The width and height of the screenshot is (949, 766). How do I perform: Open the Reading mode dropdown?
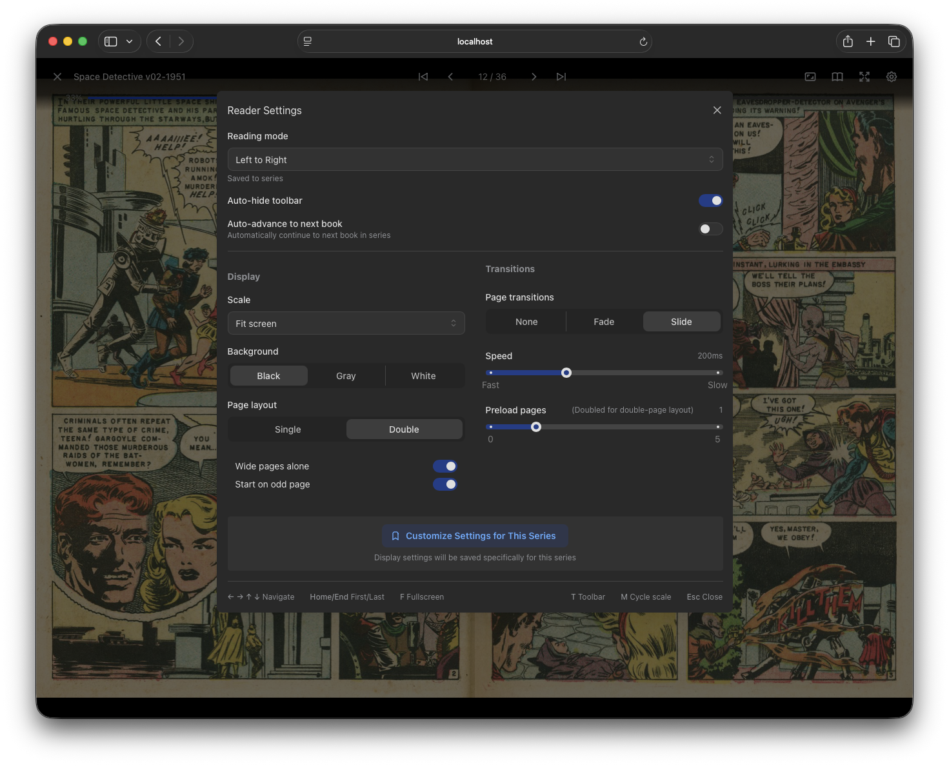pyautogui.click(x=475, y=159)
